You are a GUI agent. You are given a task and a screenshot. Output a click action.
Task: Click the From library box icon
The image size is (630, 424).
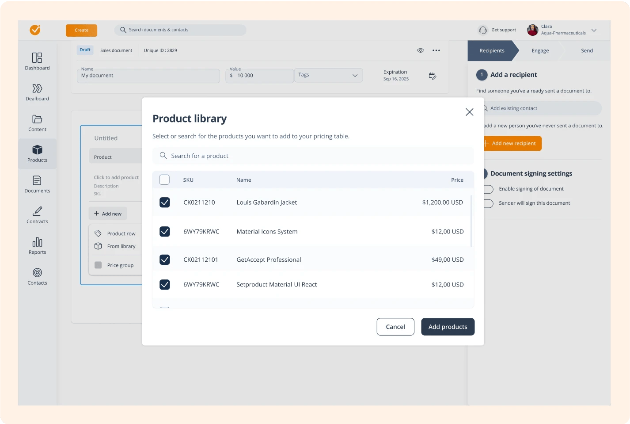[98, 246]
